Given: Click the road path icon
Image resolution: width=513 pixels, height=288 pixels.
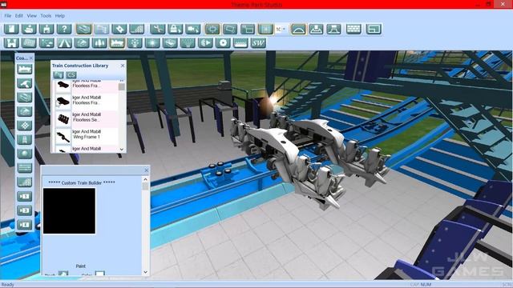Looking at the screenshot, I should (x=64, y=42).
